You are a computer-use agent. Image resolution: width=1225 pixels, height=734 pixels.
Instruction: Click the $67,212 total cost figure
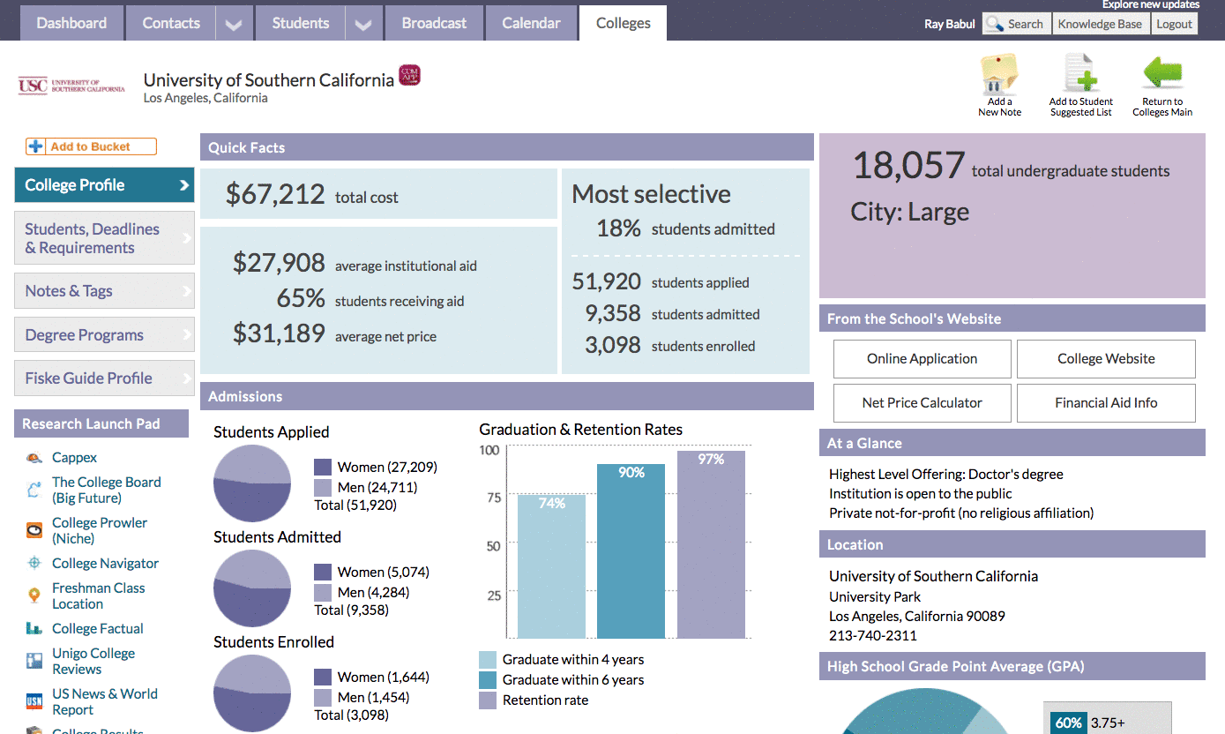275,194
